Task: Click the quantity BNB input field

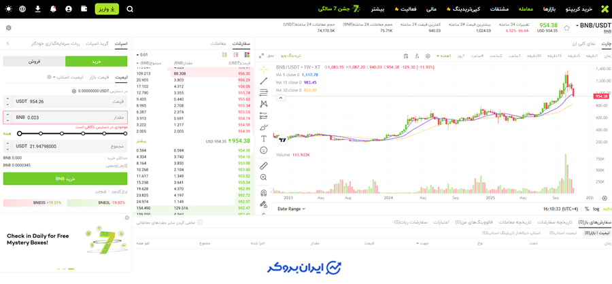Action: tap(65, 118)
